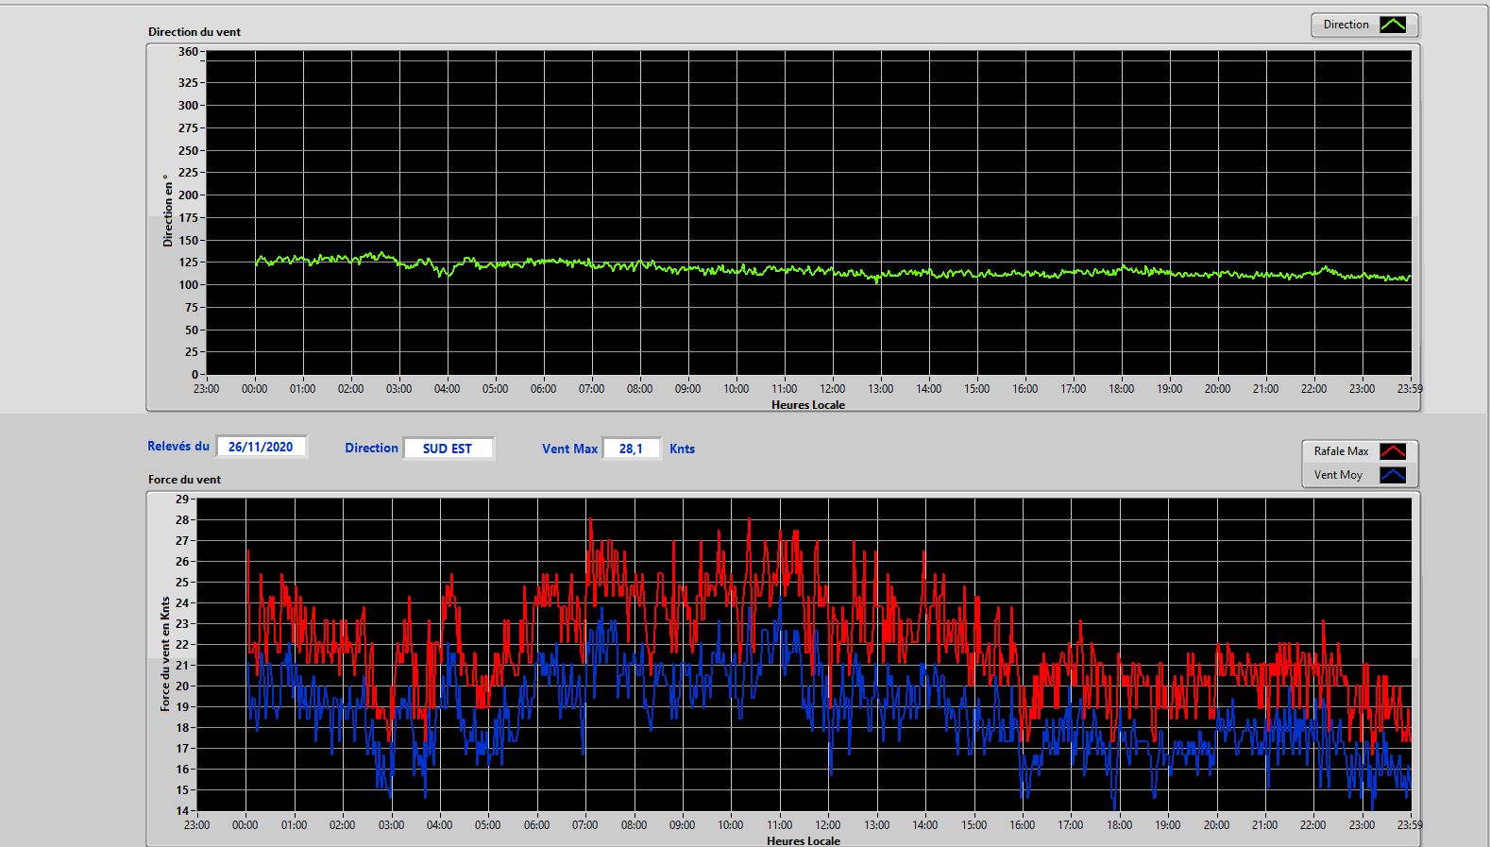Image resolution: width=1490 pixels, height=847 pixels.
Task: Click 'Heures Locale' label under force chart
Action: tap(804, 840)
